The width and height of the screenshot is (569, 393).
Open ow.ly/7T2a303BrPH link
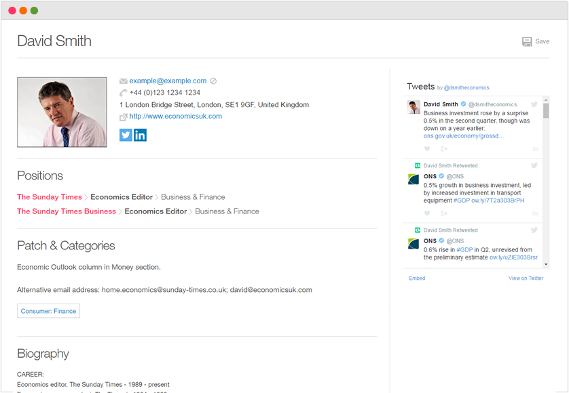(x=498, y=201)
